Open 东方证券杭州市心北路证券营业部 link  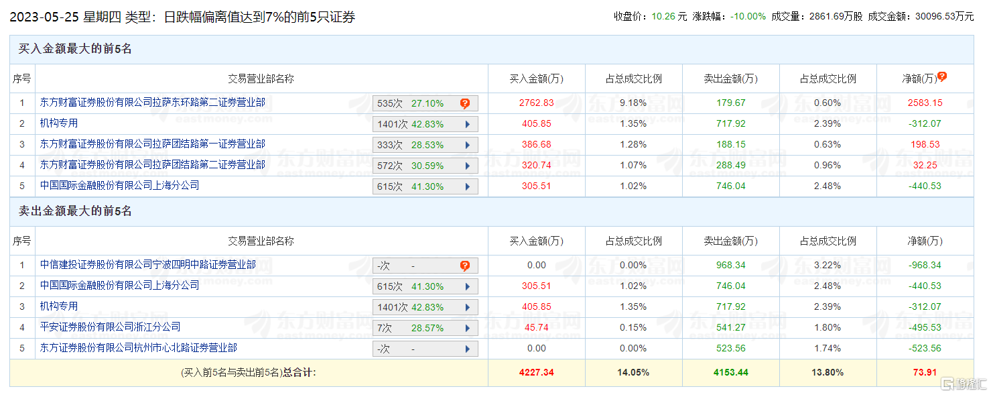point(139,348)
